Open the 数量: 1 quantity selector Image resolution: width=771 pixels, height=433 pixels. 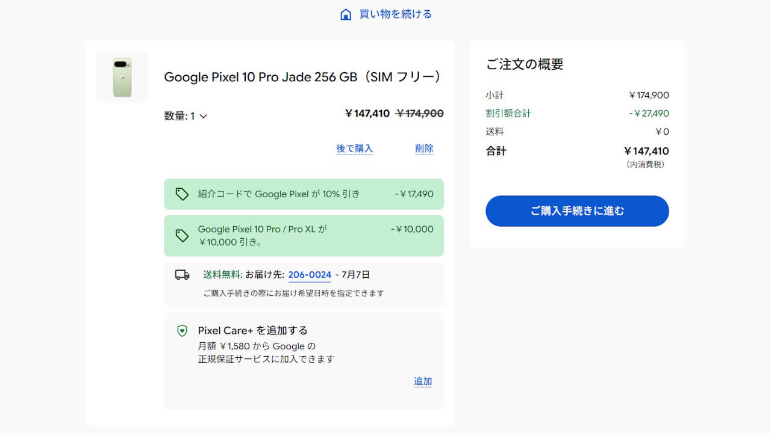tap(186, 116)
